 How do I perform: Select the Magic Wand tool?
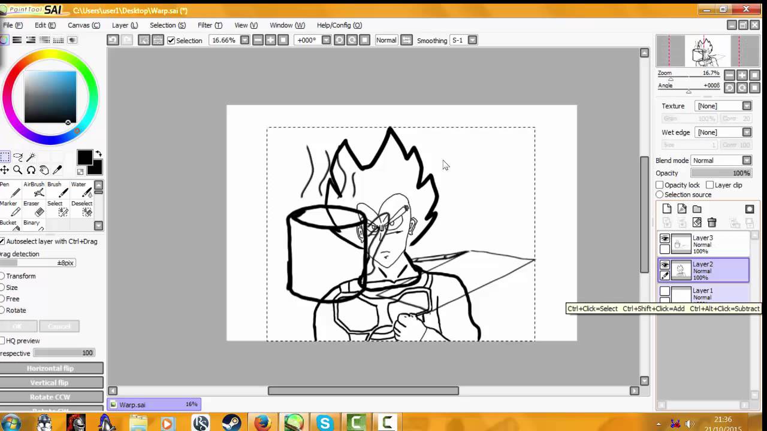click(x=31, y=157)
